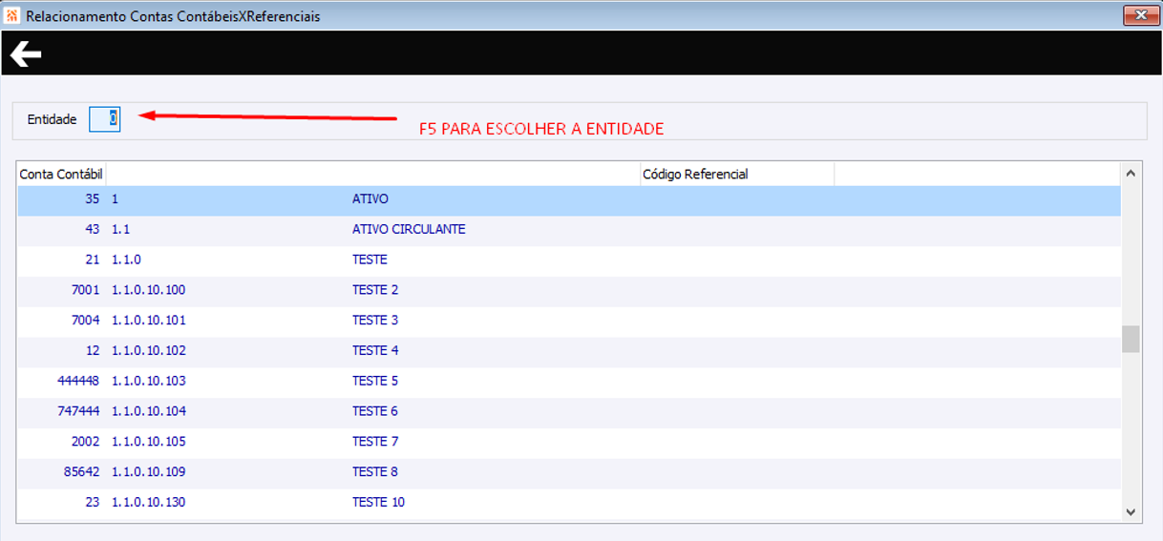Select the row with account 35
This screenshot has width=1163, height=541.
pos(569,199)
